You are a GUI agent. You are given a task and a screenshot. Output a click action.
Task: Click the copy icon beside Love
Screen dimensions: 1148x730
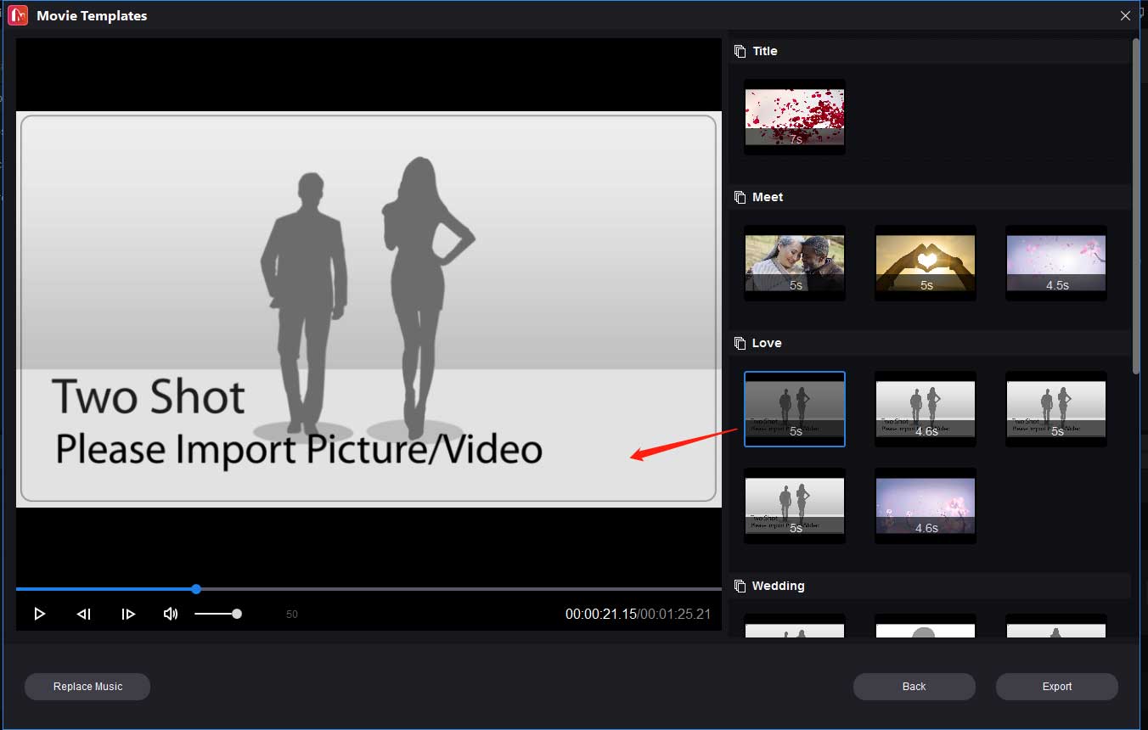click(x=740, y=344)
